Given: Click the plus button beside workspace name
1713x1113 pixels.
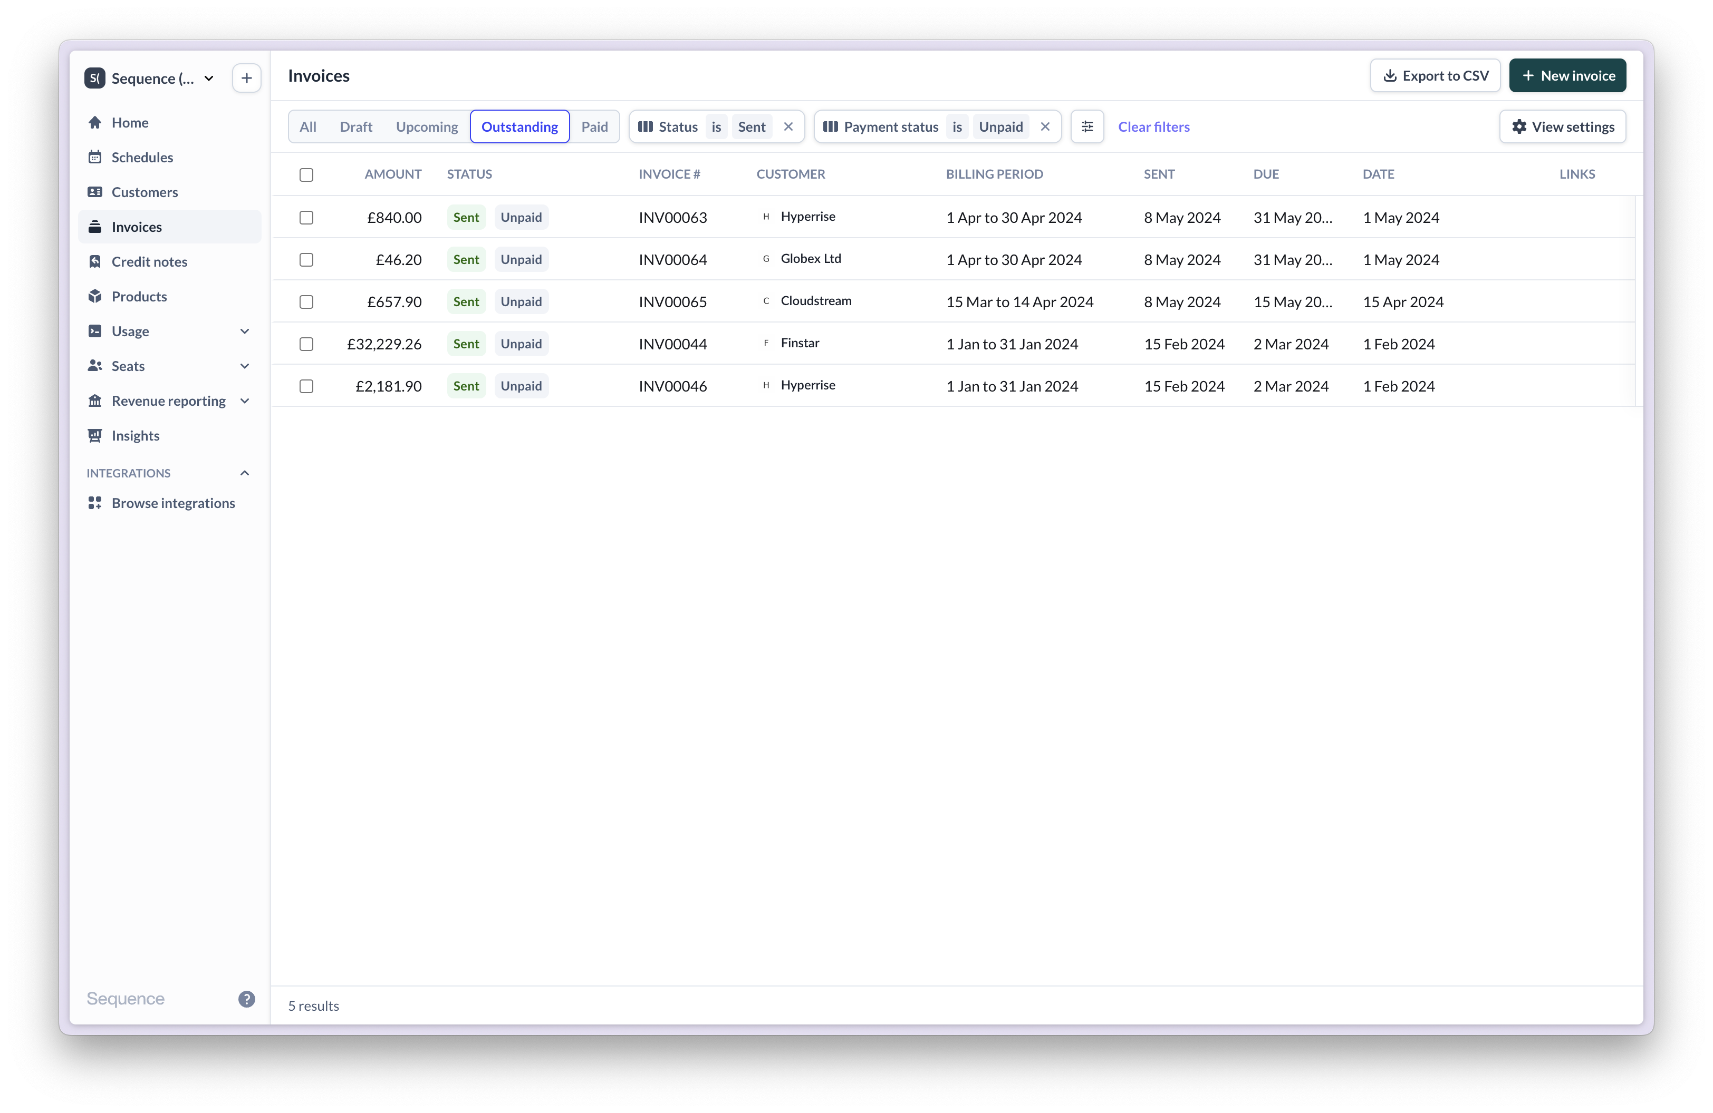Looking at the screenshot, I should (x=246, y=77).
